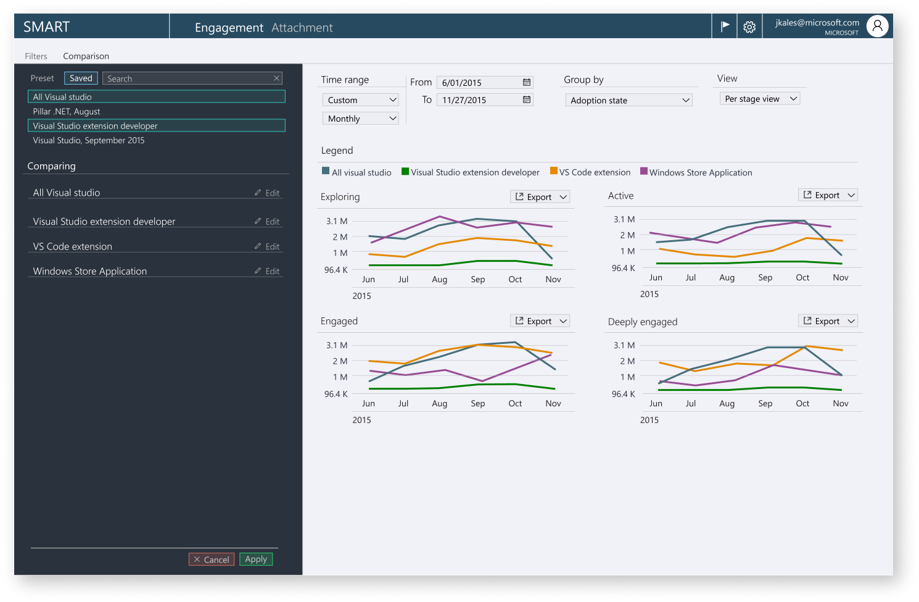Clear search with the X icon
The height and width of the screenshot is (602, 919).
(276, 78)
